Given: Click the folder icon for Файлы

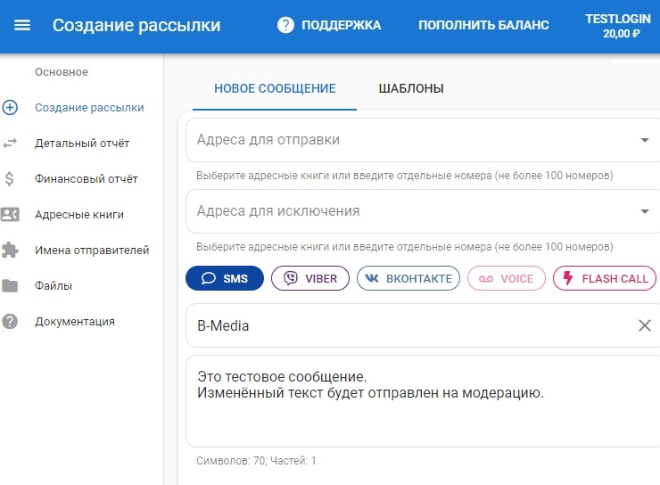Looking at the screenshot, I should pyautogui.click(x=11, y=286).
